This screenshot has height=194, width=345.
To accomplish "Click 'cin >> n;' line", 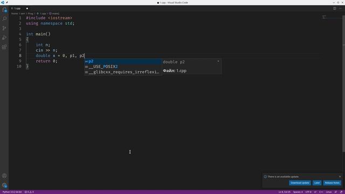I will click(x=46, y=50).
